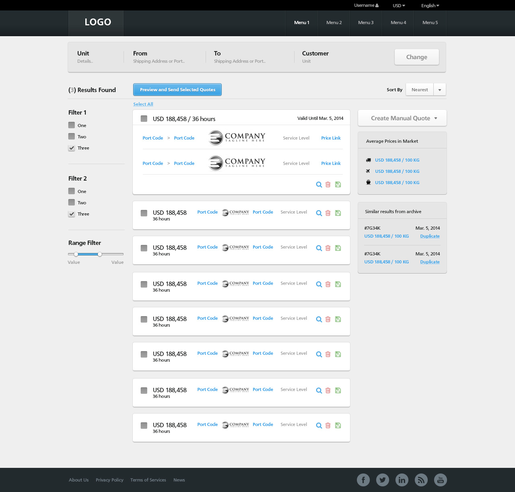The height and width of the screenshot is (492, 515).
Task: Click the red trash icon in the expanded first quote
Action: tap(328, 185)
